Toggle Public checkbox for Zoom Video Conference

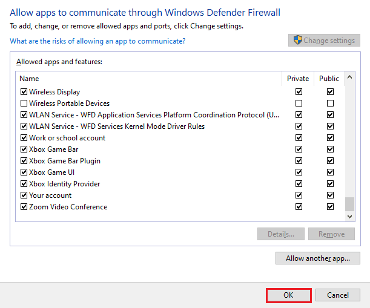pos(330,207)
